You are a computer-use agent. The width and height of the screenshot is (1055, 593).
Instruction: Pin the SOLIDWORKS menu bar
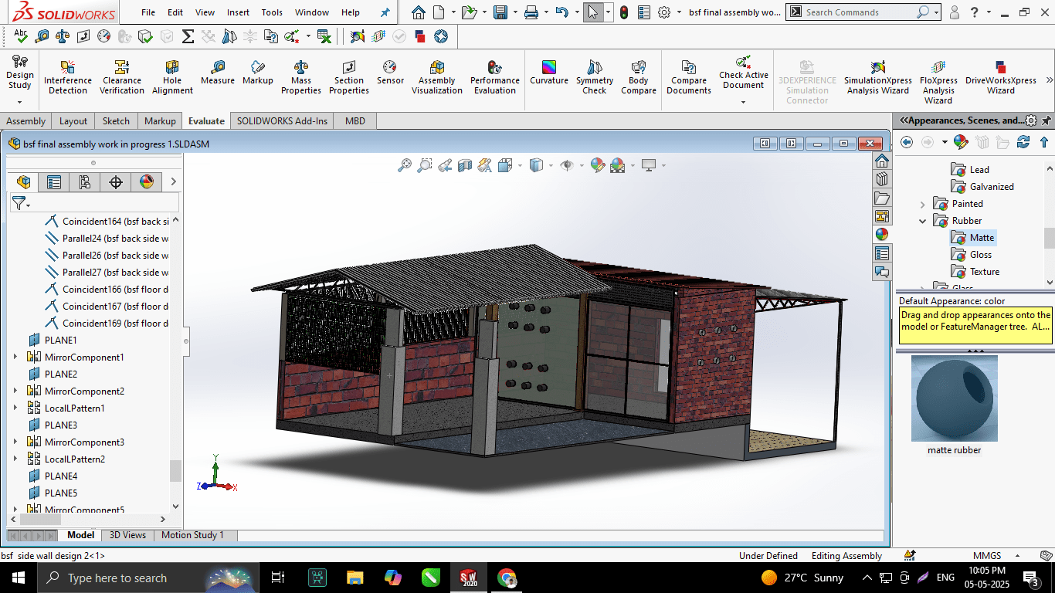coord(385,12)
